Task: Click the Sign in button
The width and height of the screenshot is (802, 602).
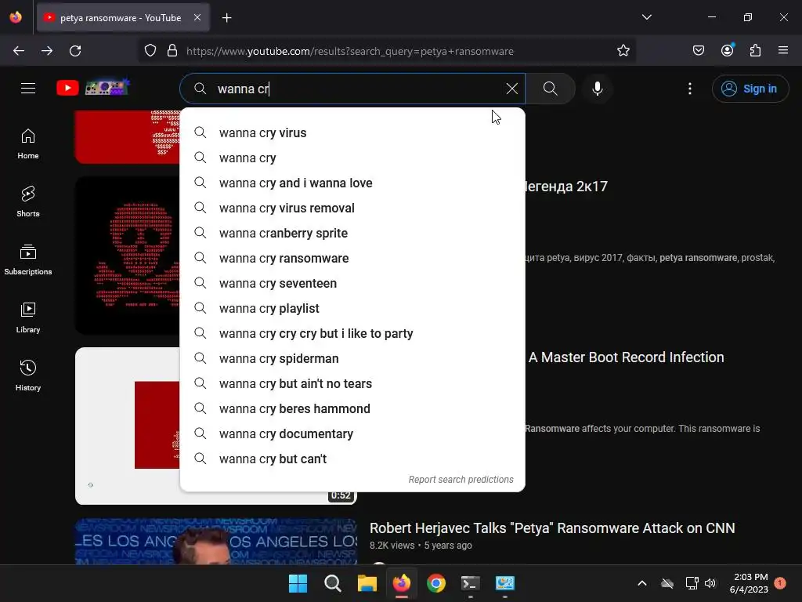Action: (x=750, y=89)
